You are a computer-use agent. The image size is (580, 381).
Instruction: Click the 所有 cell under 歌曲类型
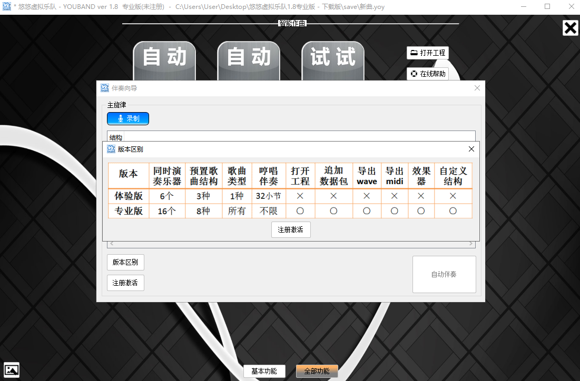237,211
